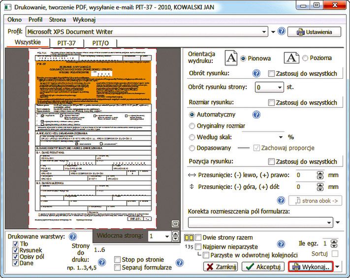Uncheck the Opisy pól layer checkbox
This screenshot has height=278, width=350.
pos(15,256)
